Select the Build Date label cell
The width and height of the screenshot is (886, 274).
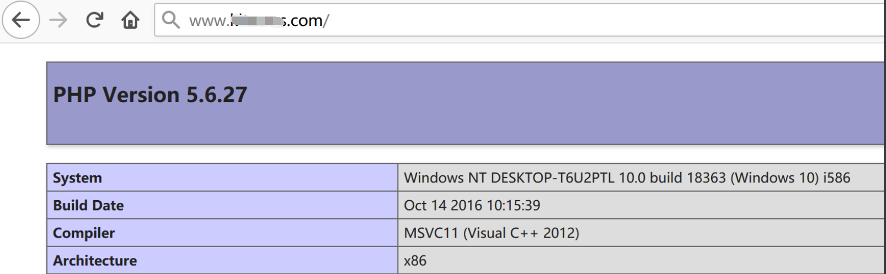(x=222, y=205)
